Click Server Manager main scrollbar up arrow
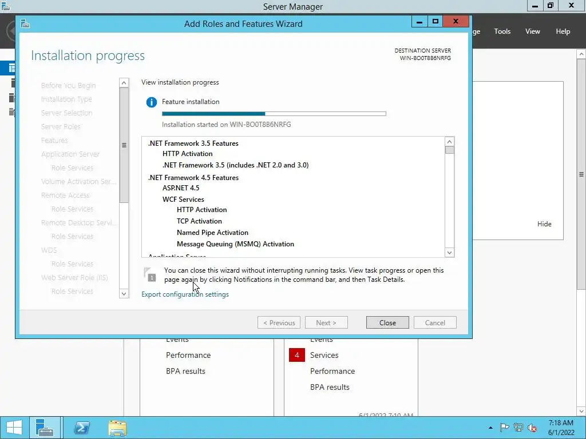This screenshot has width=586, height=439. pyautogui.click(x=581, y=54)
